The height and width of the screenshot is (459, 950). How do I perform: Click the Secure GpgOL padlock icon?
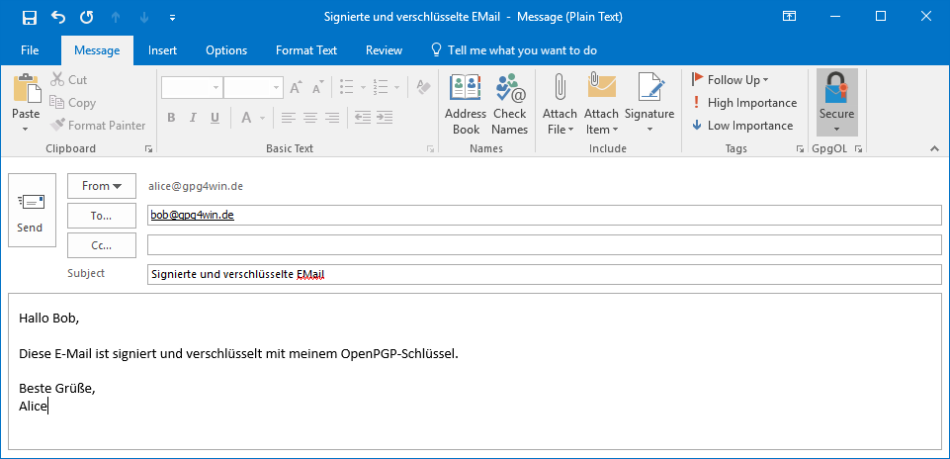[x=836, y=88]
